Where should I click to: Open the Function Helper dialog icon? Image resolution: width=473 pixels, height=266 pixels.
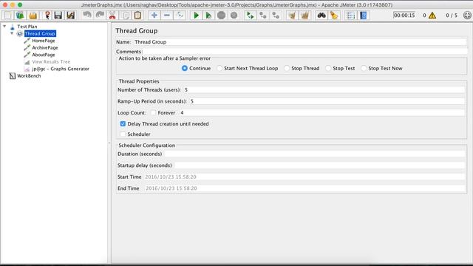coord(350,16)
